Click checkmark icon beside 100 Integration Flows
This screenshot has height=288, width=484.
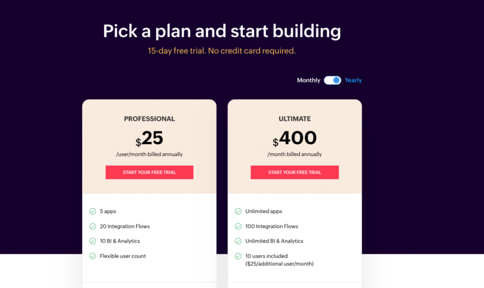[x=238, y=226]
